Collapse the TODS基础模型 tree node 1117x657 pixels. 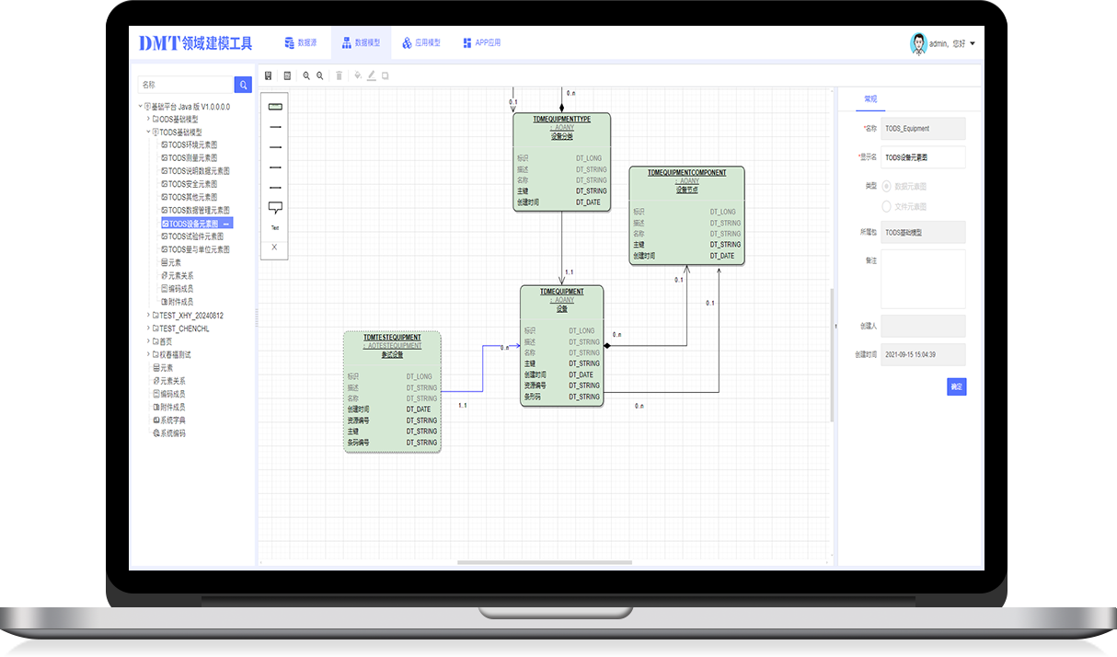pyautogui.click(x=148, y=132)
